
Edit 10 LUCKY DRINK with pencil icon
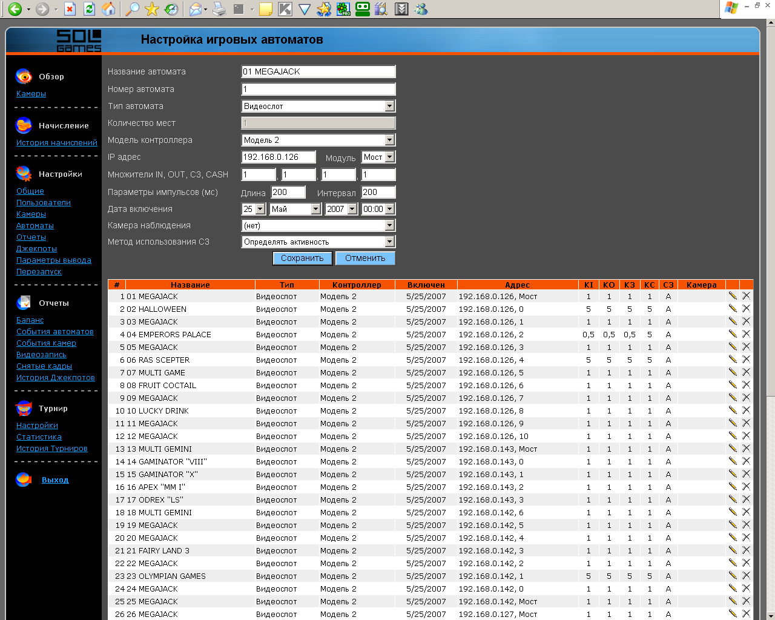[733, 411]
